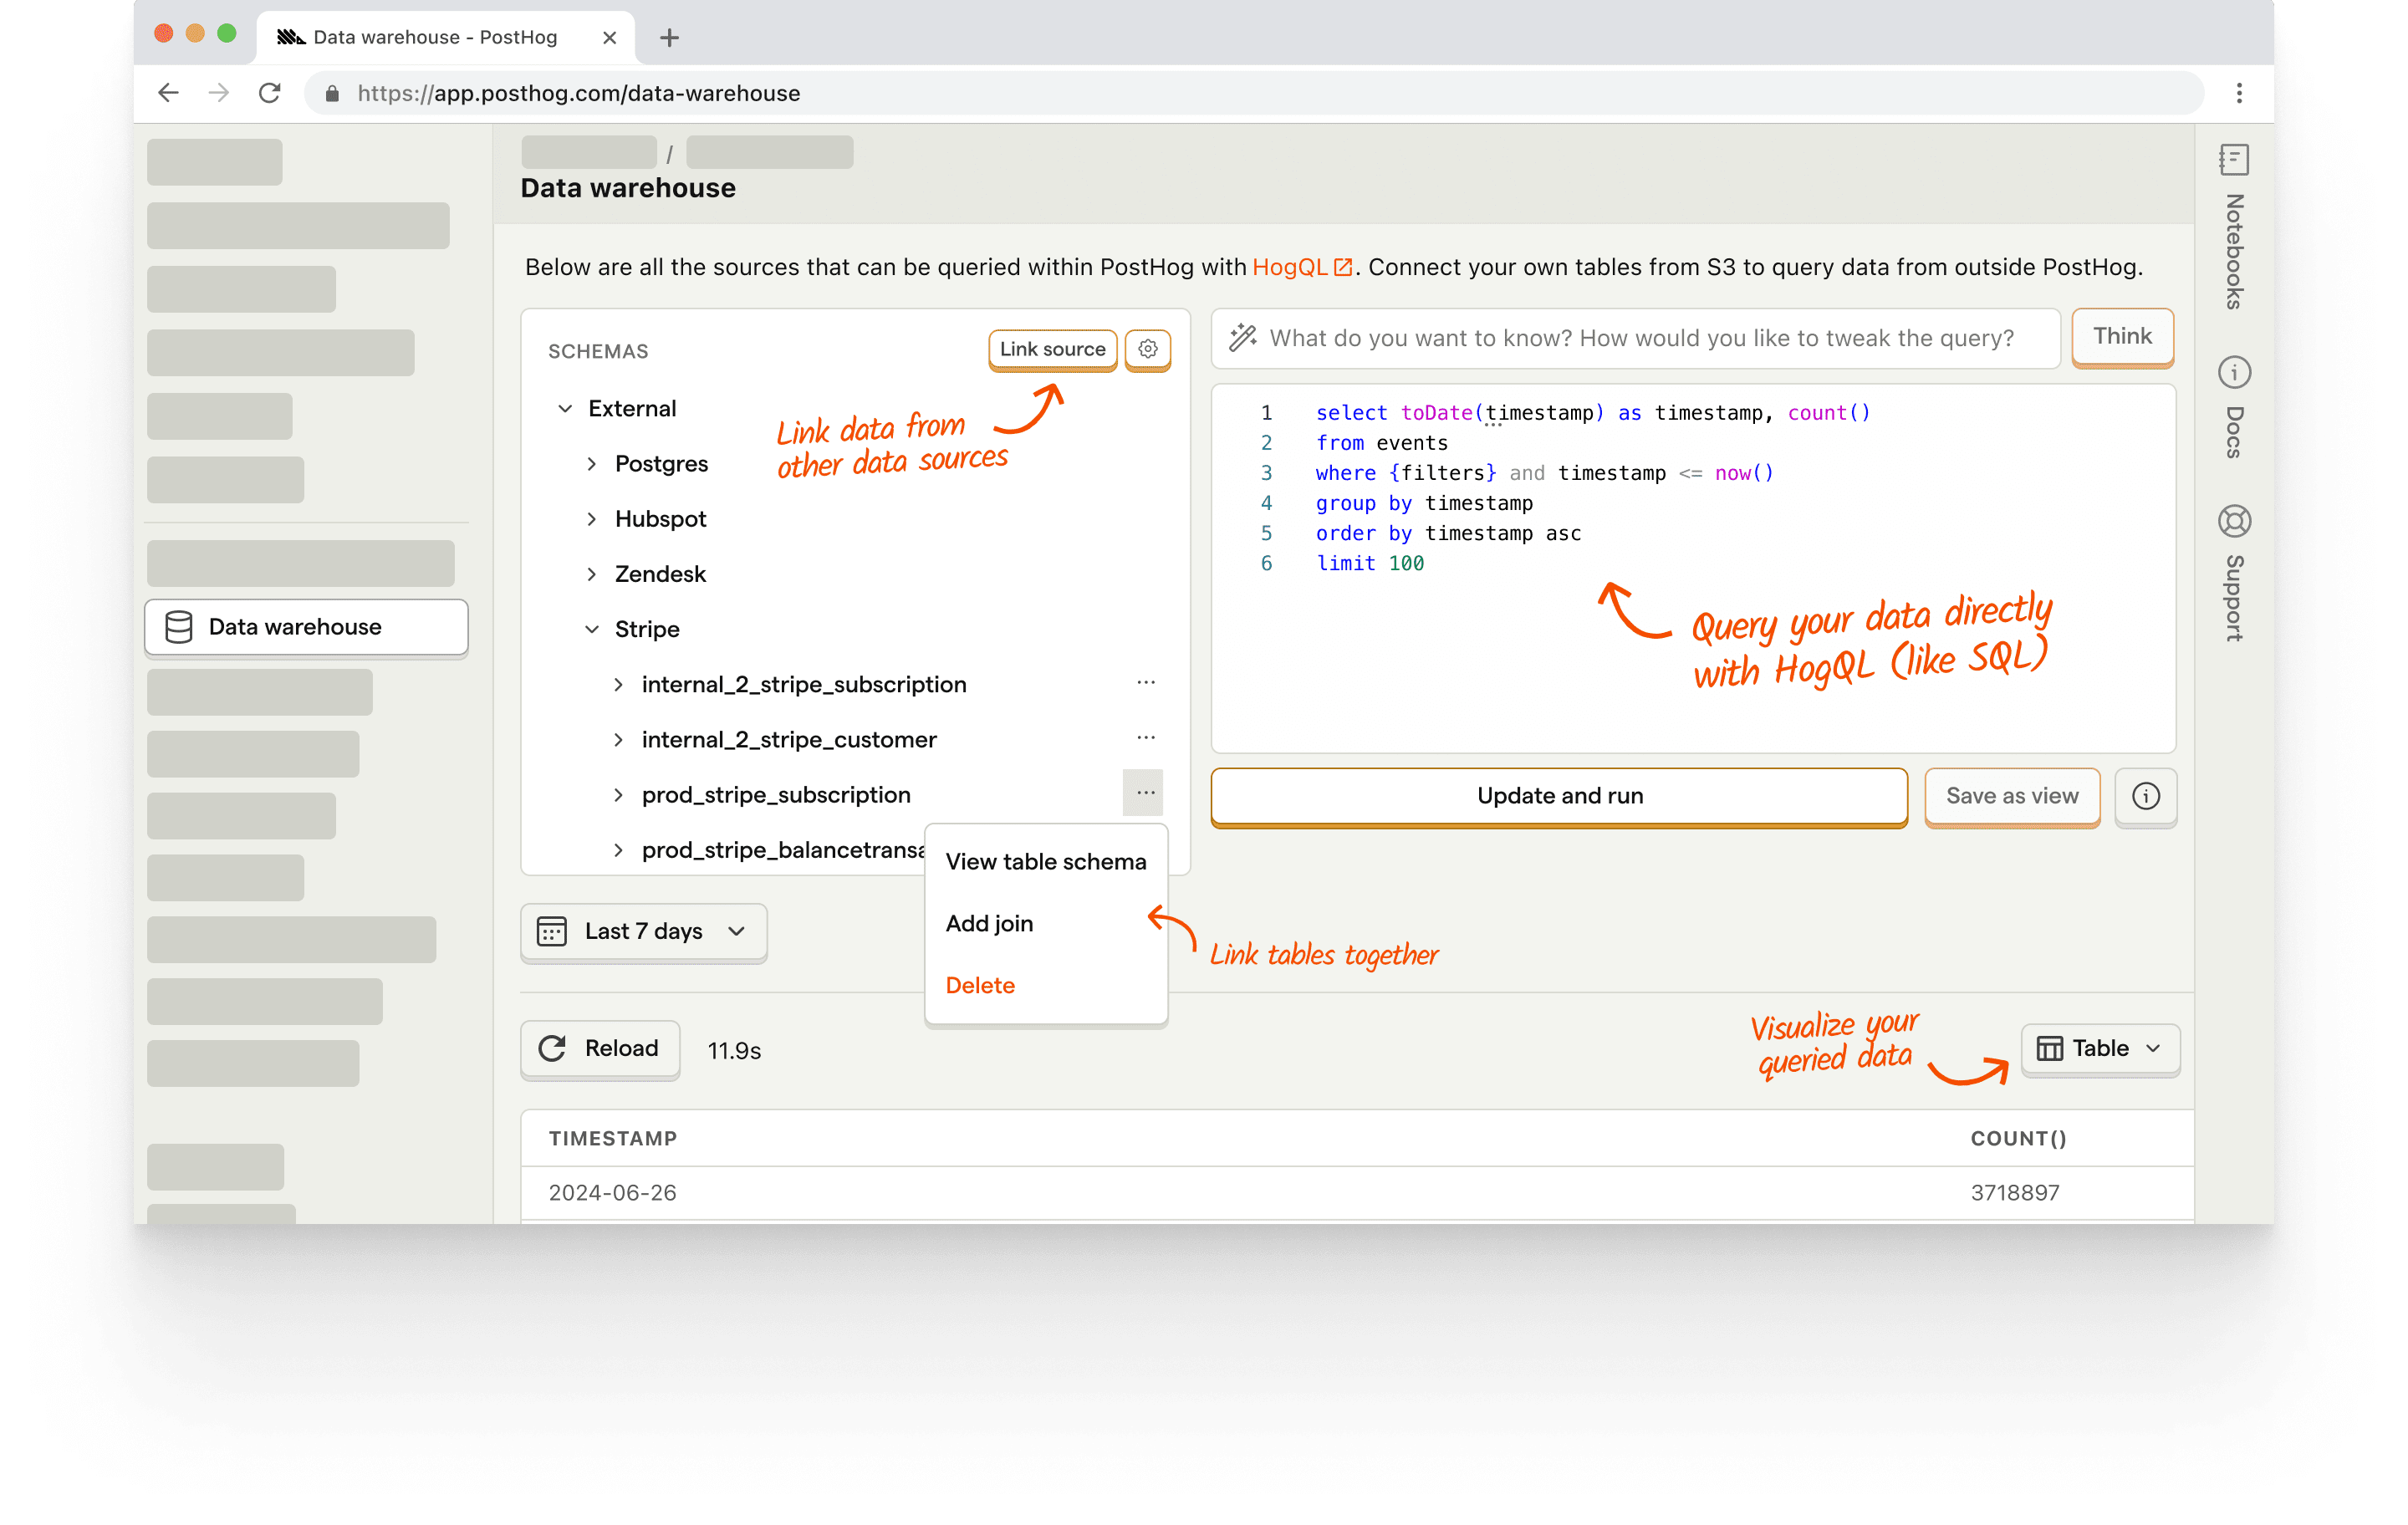Screen dimensions: 2408x1525
Task: Expand the Postgres source
Action: tap(592, 464)
